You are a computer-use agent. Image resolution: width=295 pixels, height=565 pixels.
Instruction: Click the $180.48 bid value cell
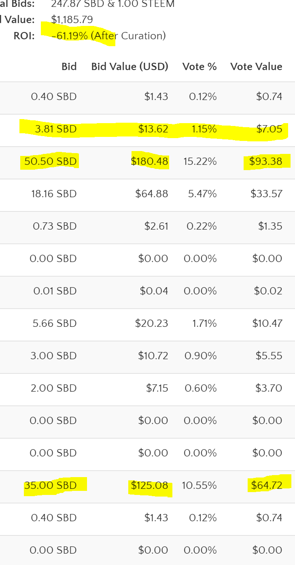(x=149, y=162)
